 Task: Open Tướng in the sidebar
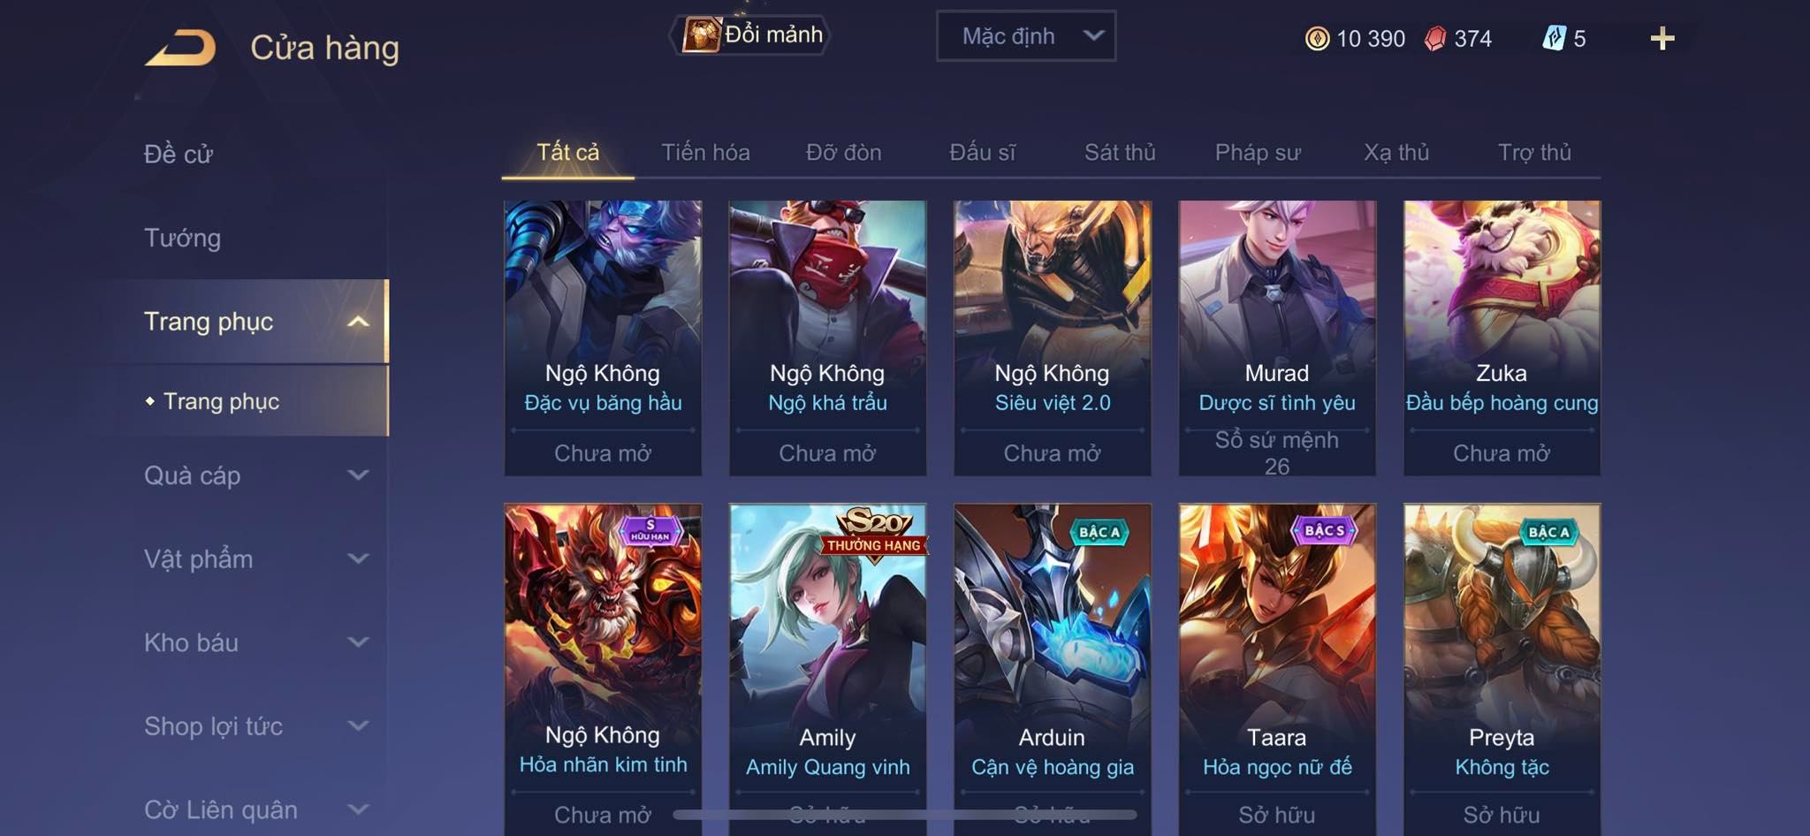pyautogui.click(x=182, y=238)
